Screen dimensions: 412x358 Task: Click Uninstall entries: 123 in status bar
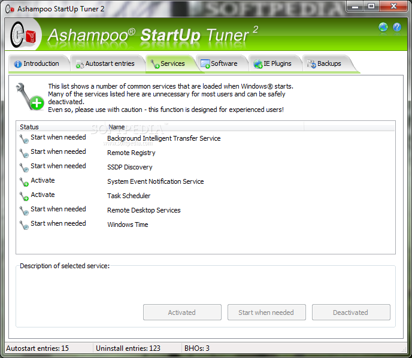tap(128, 348)
